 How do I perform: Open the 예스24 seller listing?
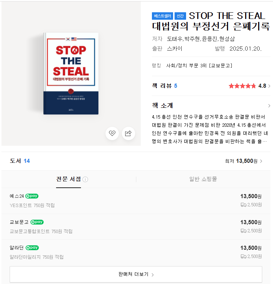[x=136, y=201]
